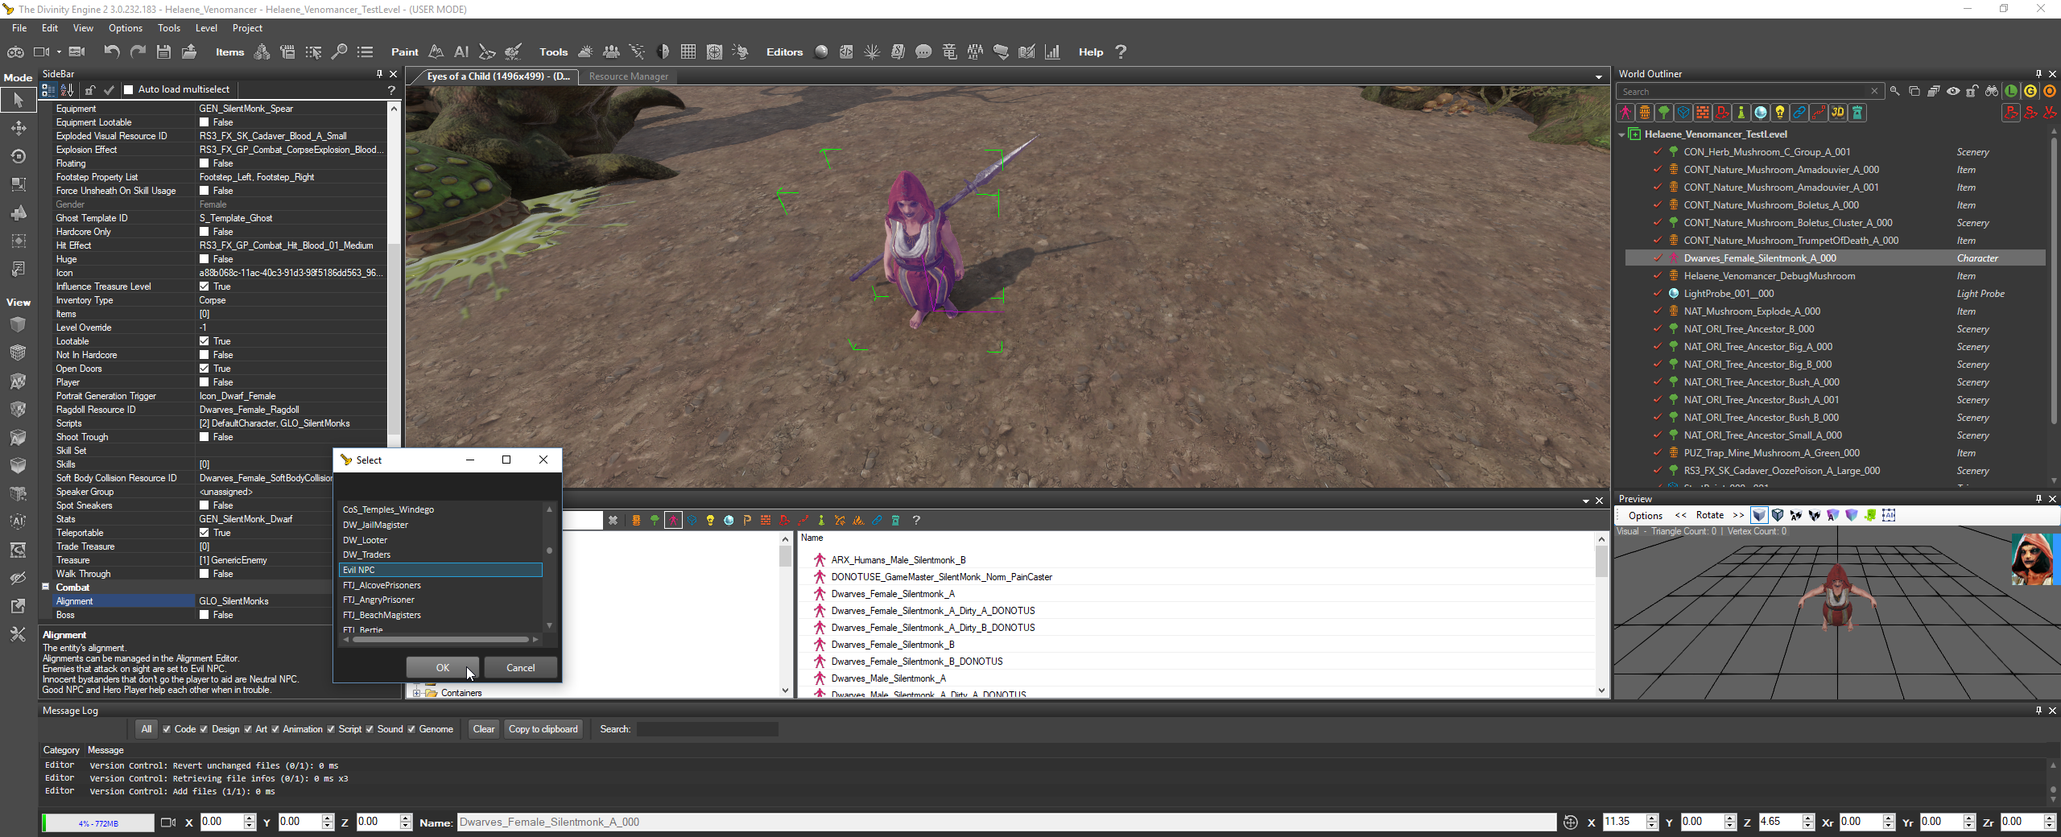The image size is (2061, 837).
Task: Open the gamepad icon in the main toolbar
Action: point(15,52)
